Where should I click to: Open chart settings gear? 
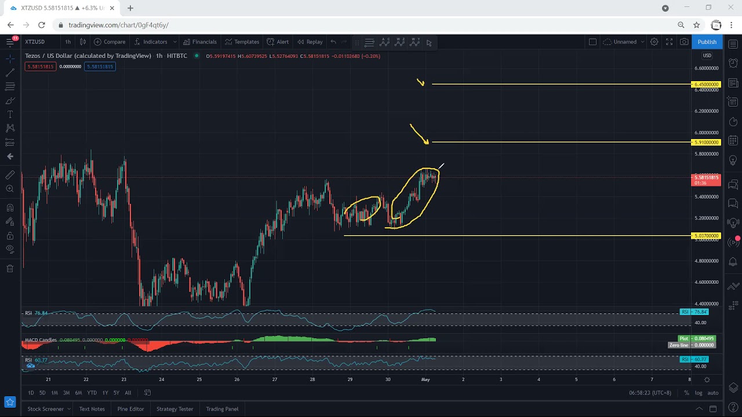coord(654,42)
